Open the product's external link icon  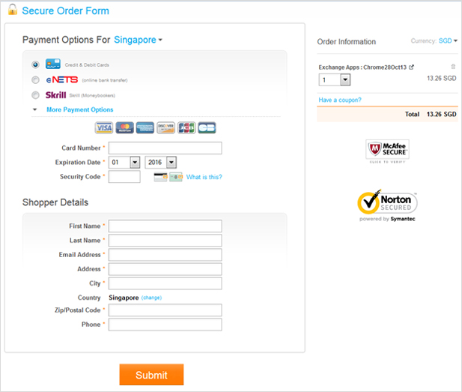pos(412,67)
